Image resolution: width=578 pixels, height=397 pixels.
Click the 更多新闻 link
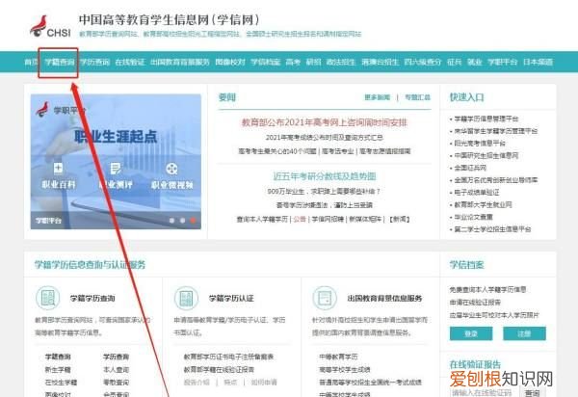377,97
